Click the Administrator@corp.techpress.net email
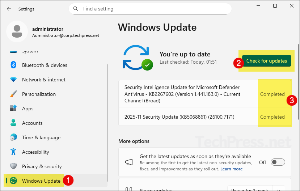Viewport: 300px width, 191px height. (x=66, y=35)
